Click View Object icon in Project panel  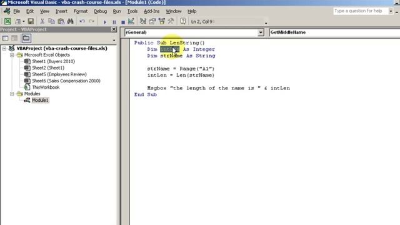[14, 39]
